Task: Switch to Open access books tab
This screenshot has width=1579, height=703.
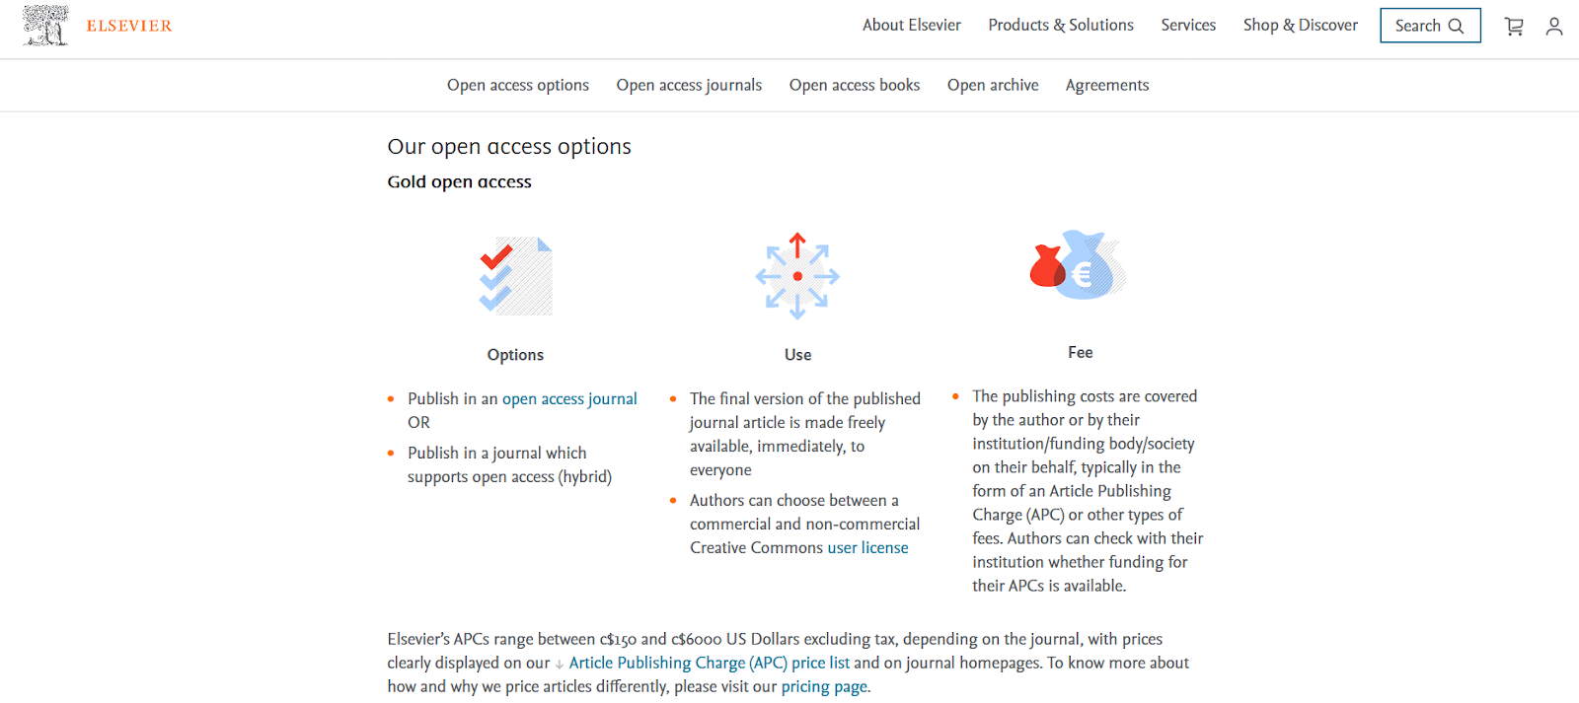Action: coord(855,86)
